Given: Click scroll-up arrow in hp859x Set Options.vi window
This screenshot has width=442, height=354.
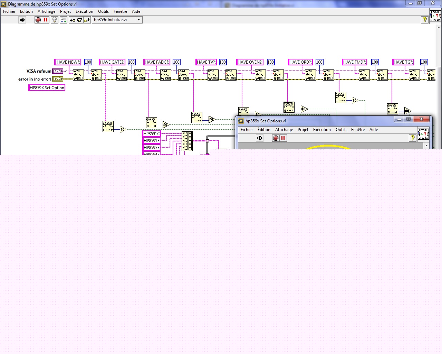Looking at the screenshot, I should click(x=426, y=146).
